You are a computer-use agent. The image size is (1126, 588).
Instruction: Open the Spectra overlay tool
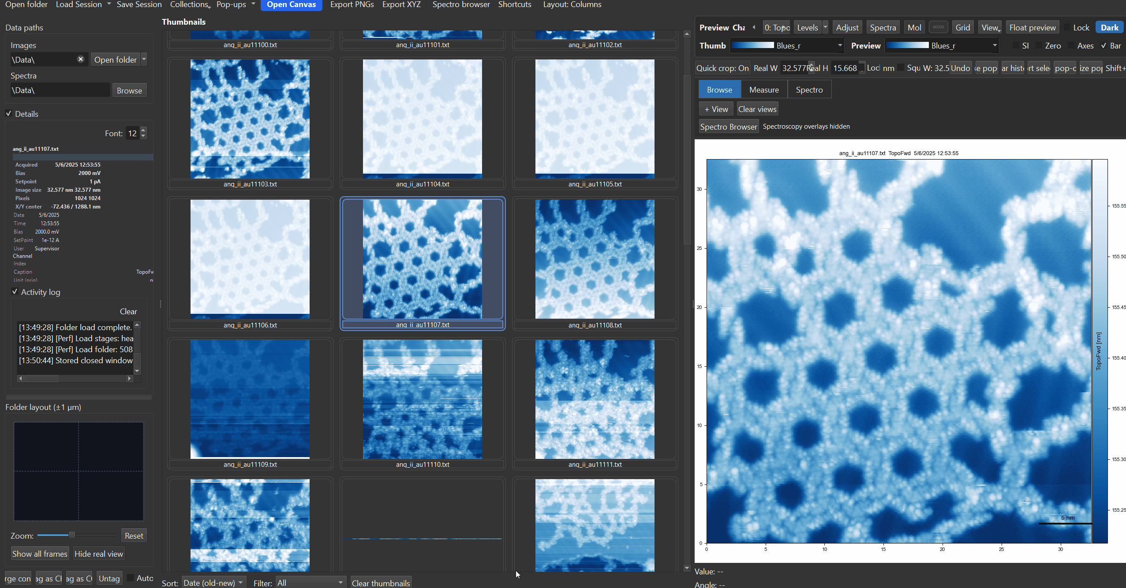(x=882, y=27)
